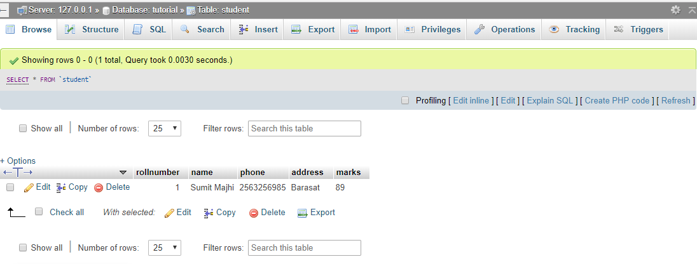Tick the upper Show all checkbox
The image size is (697, 264).
point(23,128)
